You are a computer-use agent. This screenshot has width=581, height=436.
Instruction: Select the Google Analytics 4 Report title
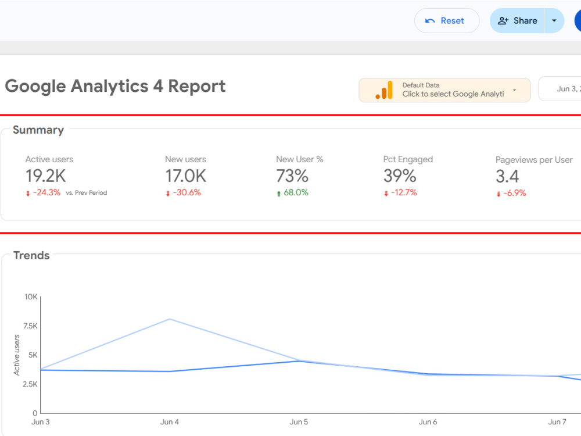click(115, 87)
